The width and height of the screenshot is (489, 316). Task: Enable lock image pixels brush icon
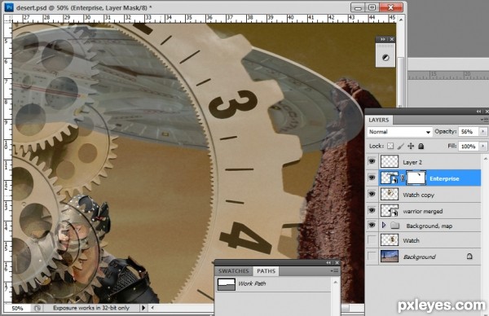401,146
